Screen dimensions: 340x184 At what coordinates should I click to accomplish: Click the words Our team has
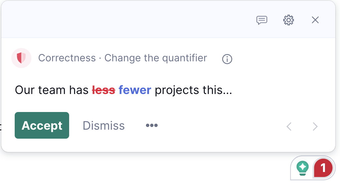tap(52, 90)
